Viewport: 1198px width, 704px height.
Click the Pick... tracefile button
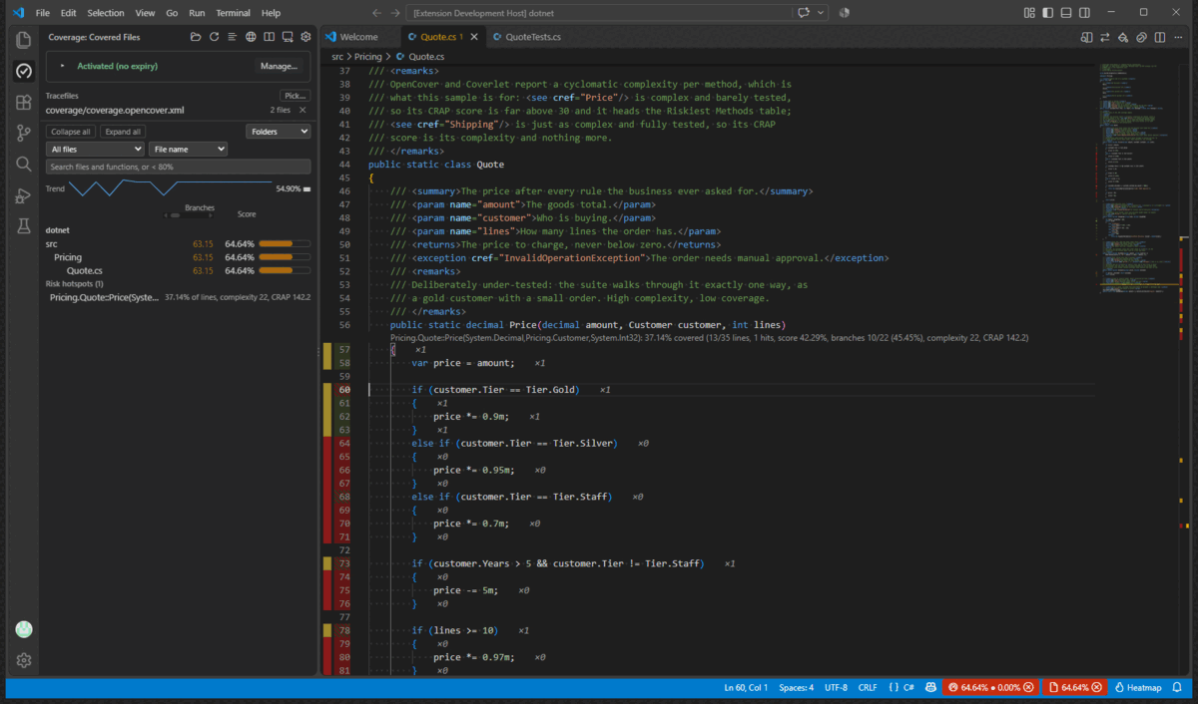point(296,96)
